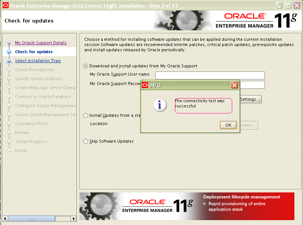Select Skip Software Updates option
Image resolution: width=303 pixels, height=225 pixels.
coord(86,141)
